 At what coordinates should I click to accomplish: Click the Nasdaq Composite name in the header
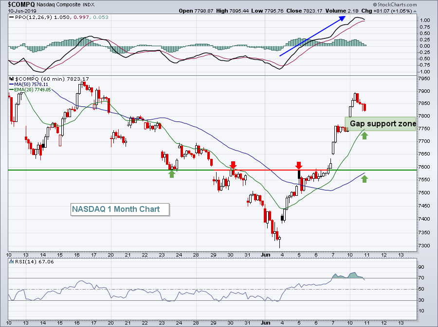click(x=59, y=5)
